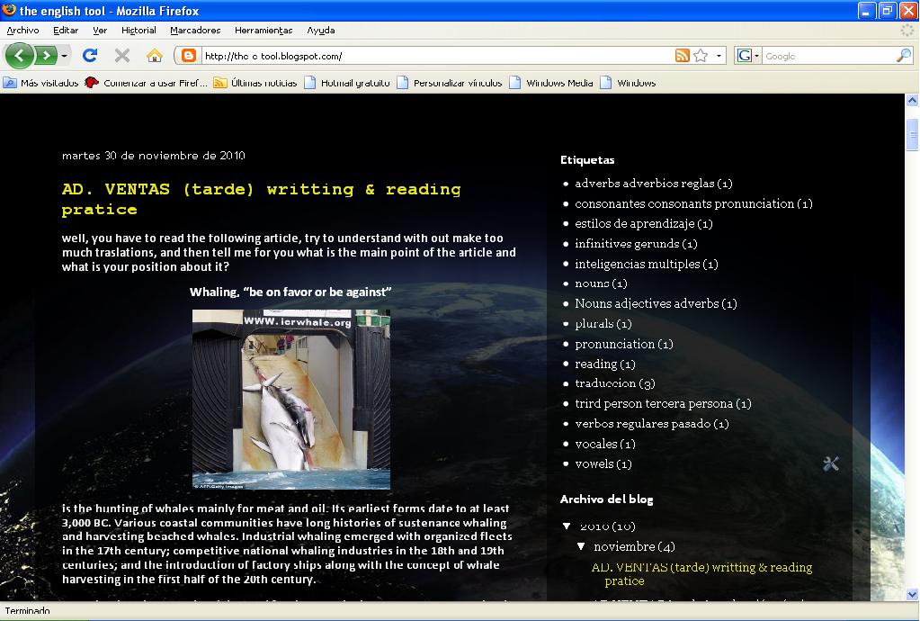This screenshot has height=621, width=920.
Task: Stop loading with the X icon
Action: (122, 56)
